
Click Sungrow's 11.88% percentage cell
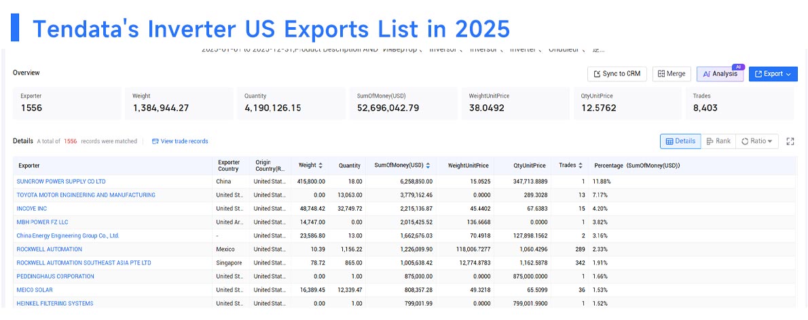click(x=602, y=182)
